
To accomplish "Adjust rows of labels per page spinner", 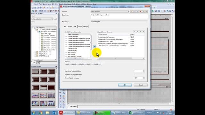I will coord(144,78).
